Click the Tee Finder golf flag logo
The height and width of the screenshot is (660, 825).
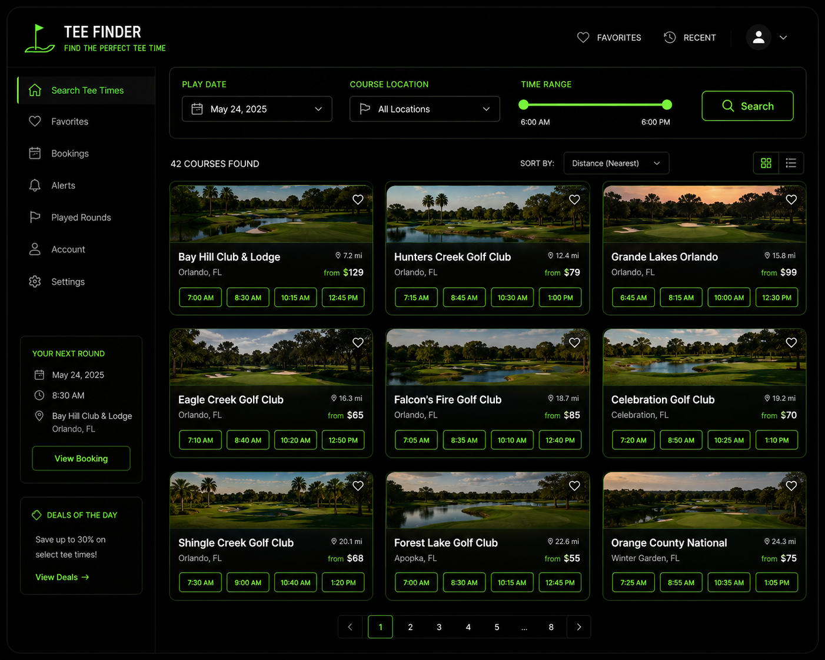(39, 38)
